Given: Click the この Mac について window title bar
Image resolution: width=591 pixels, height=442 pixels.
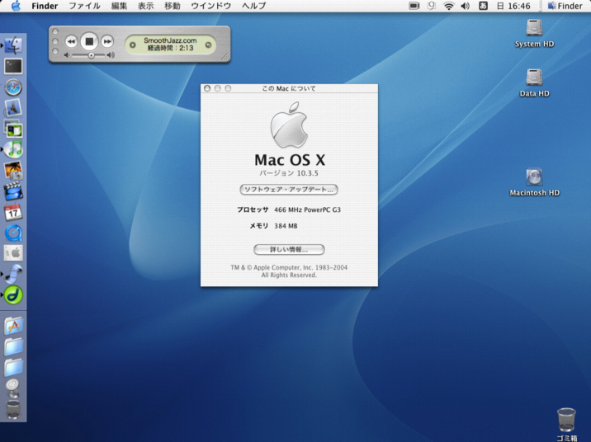Looking at the screenshot, I should (x=289, y=88).
